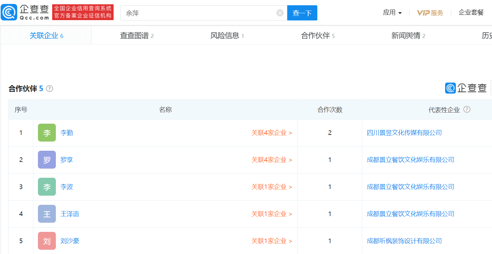Click the help icon next to 合作伙伴 5
The width and height of the screenshot is (492, 254).
pos(50,89)
